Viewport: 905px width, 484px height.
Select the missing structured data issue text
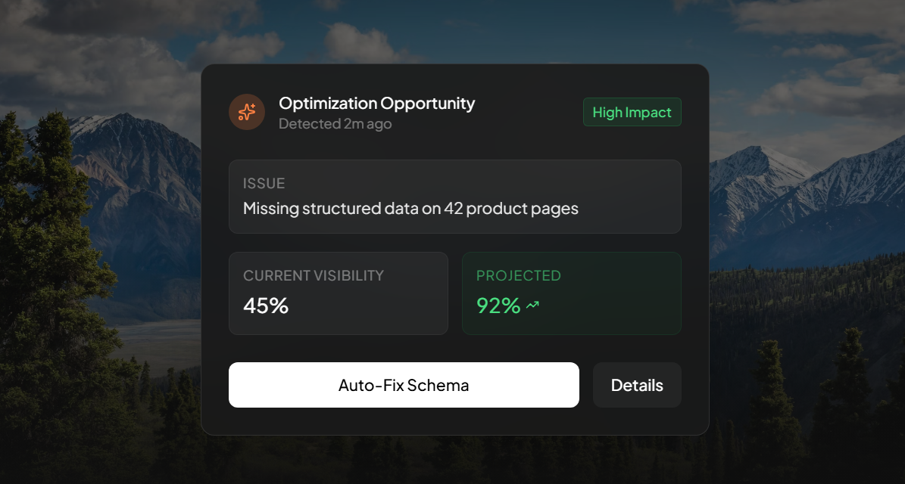click(410, 208)
